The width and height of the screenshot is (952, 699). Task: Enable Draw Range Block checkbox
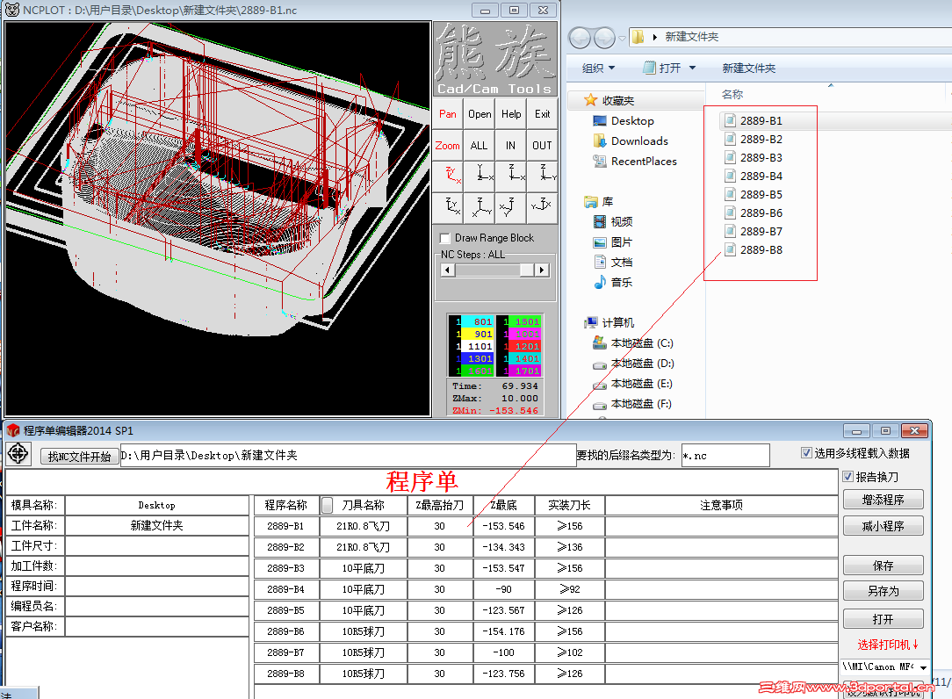point(445,238)
